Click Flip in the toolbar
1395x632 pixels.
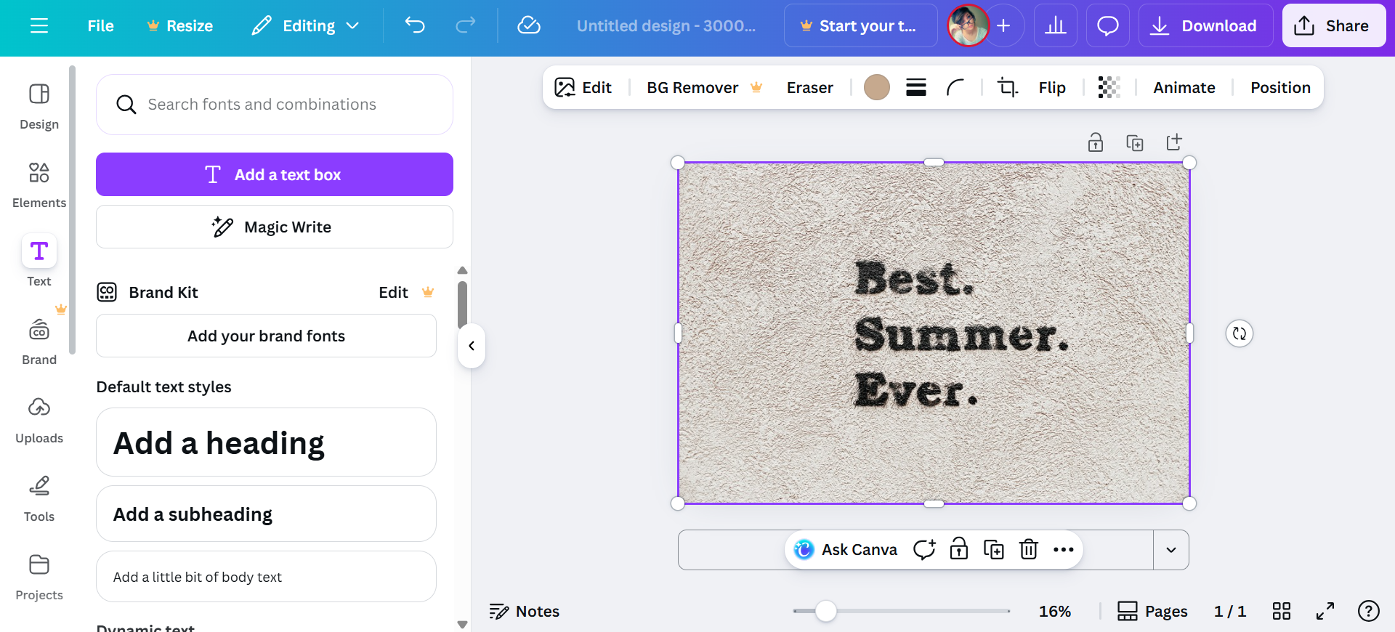1052,88
